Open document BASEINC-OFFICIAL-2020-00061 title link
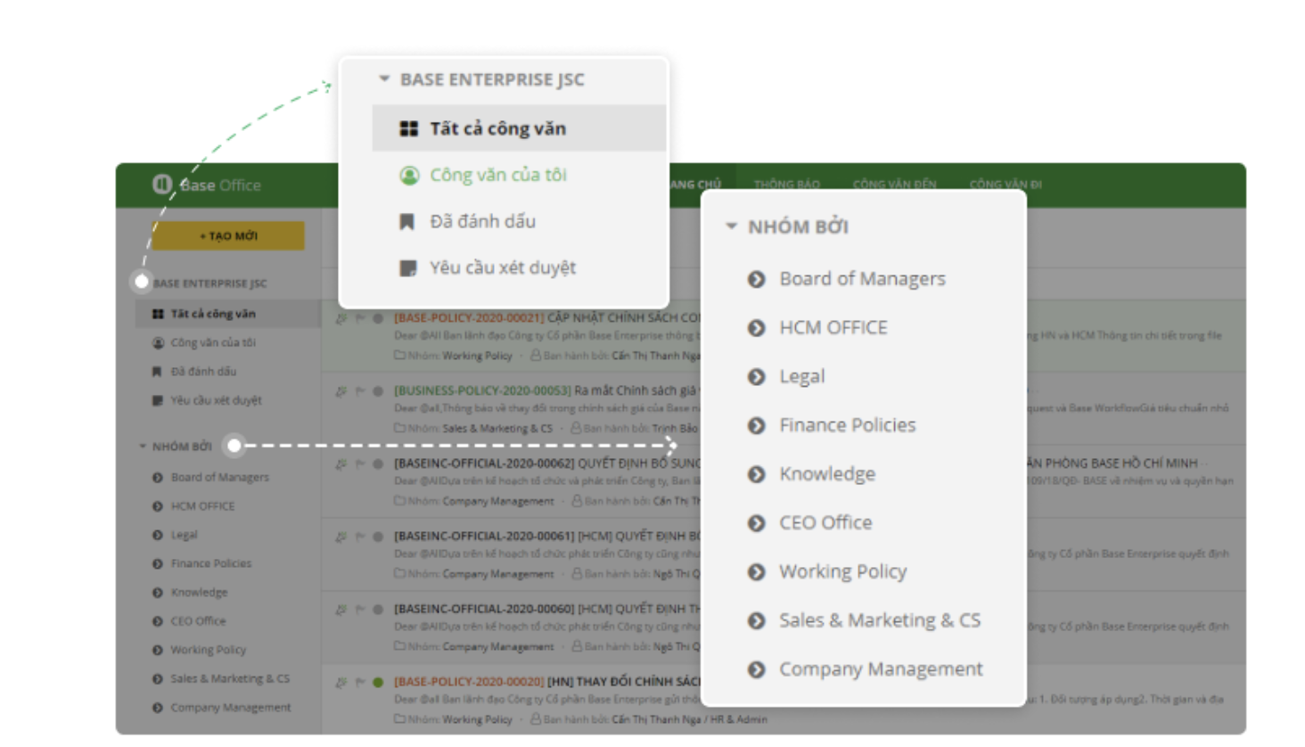 click(547, 537)
